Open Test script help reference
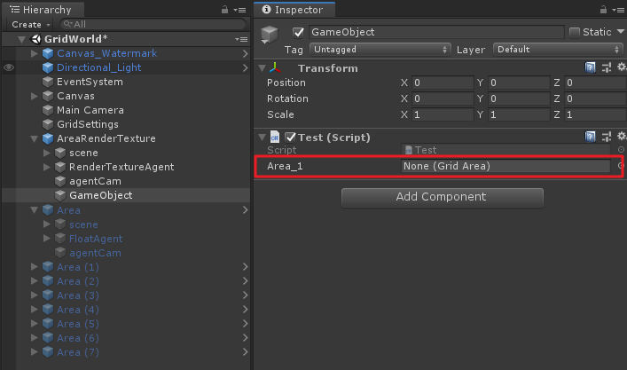 click(x=591, y=137)
